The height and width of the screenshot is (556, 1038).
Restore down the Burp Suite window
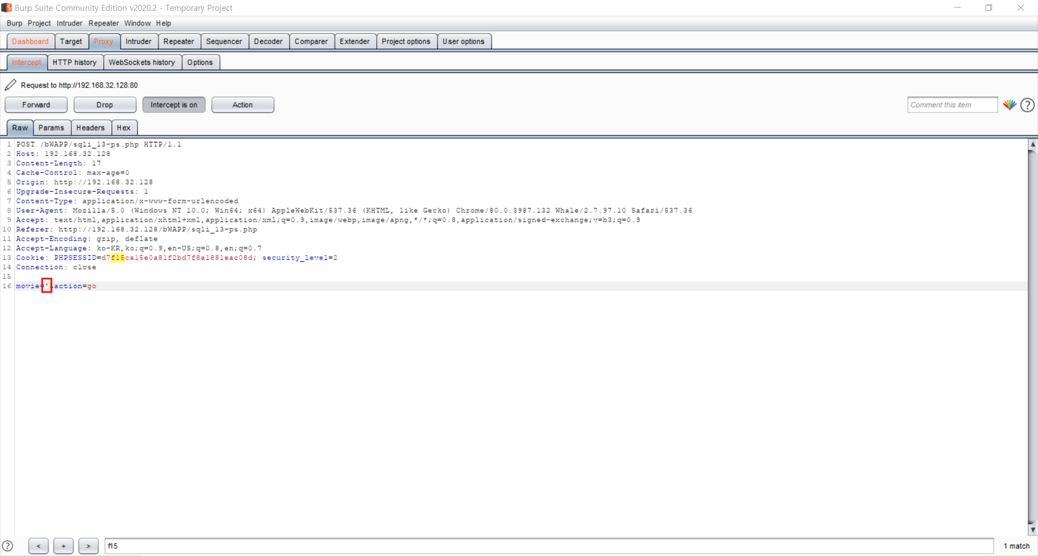coord(989,8)
